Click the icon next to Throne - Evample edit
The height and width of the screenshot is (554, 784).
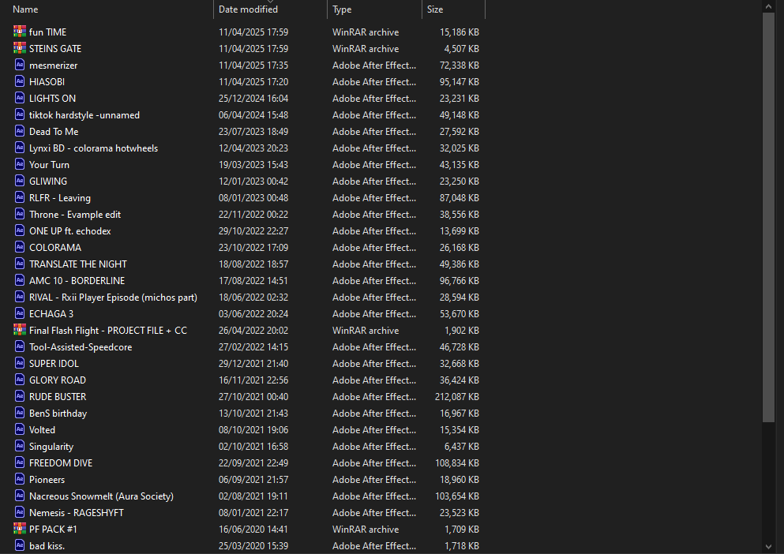(x=20, y=214)
